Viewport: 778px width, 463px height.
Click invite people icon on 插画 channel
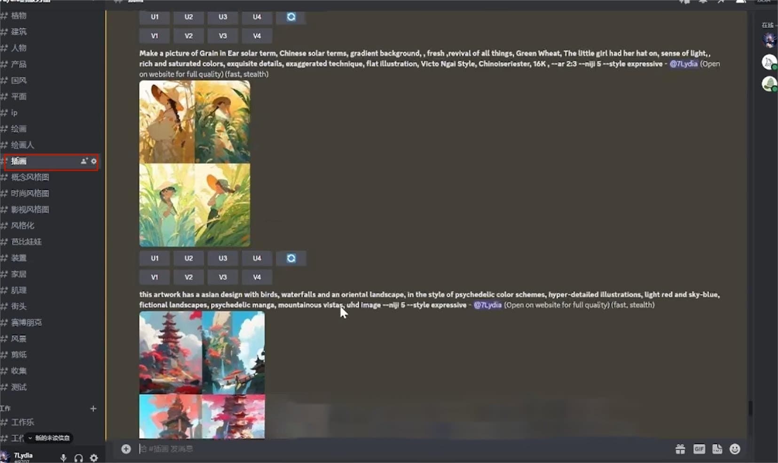(x=84, y=161)
